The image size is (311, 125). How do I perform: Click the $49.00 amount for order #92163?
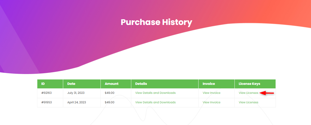(x=109, y=93)
